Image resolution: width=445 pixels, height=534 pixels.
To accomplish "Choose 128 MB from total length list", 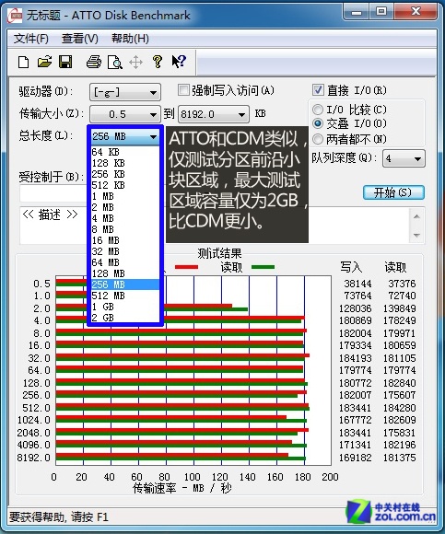I will point(125,273).
